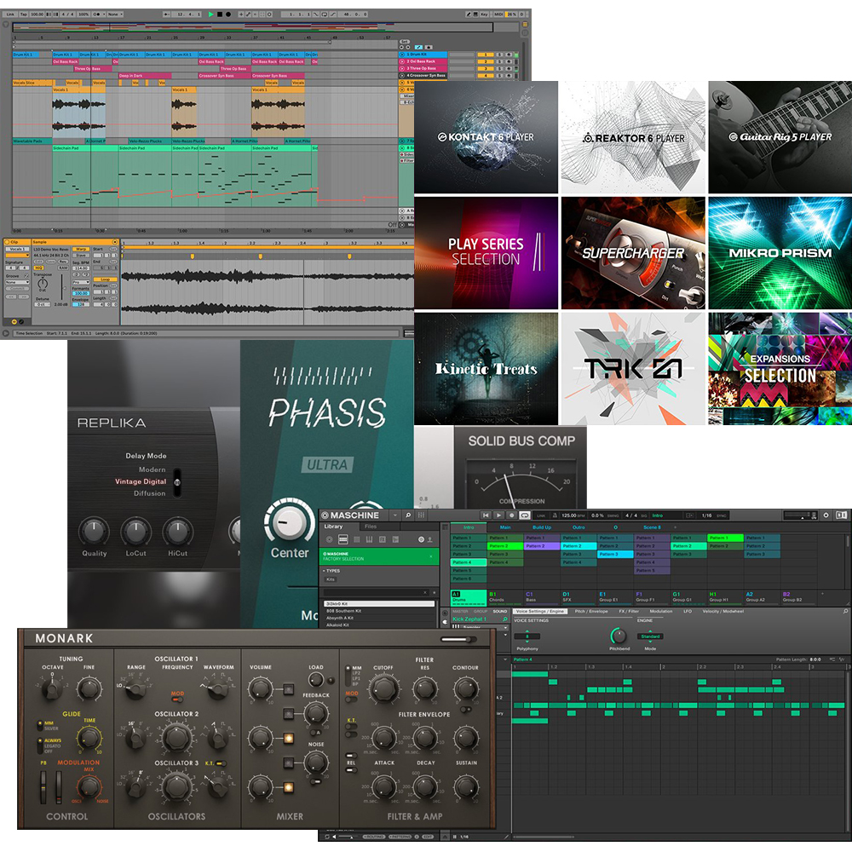Open the Pitch / Envelope page in Maschine
852x852 pixels.
(592, 611)
